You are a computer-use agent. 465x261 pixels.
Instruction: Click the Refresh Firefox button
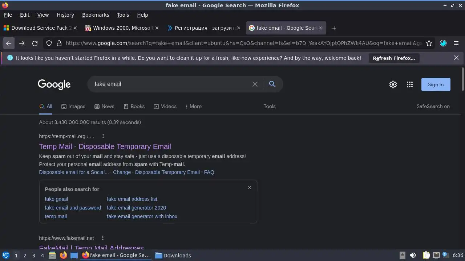pyautogui.click(x=394, y=58)
